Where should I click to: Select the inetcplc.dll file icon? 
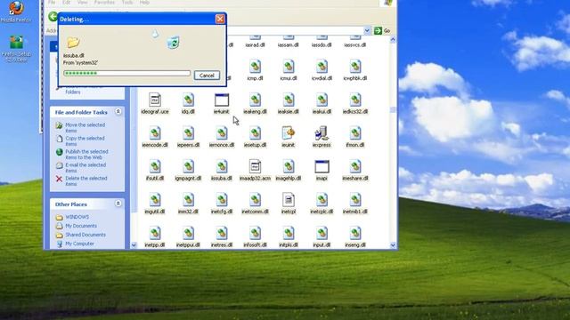(x=322, y=199)
